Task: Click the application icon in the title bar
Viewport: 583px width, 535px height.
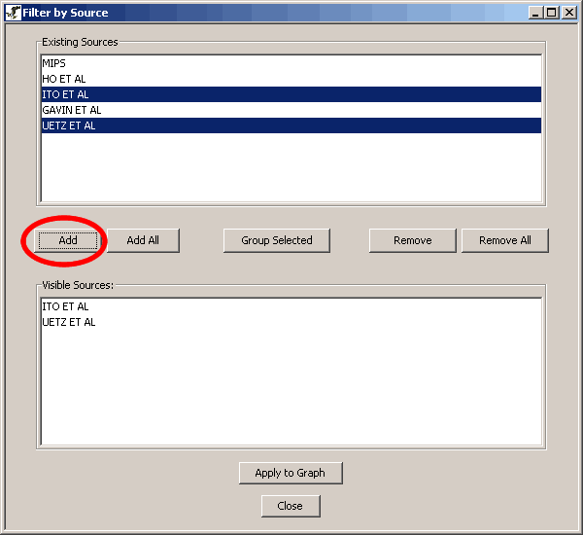Action: (13, 13)
